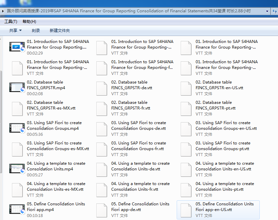Select file icon of Consoldation Units-en-US.vtt
278x220 pixels.
coord(186,170)
